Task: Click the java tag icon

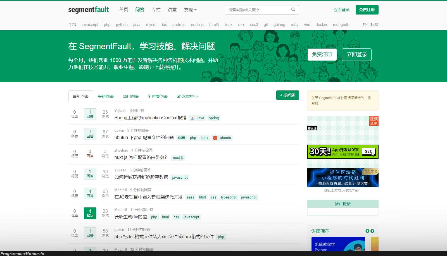Action: coord(193,118)
